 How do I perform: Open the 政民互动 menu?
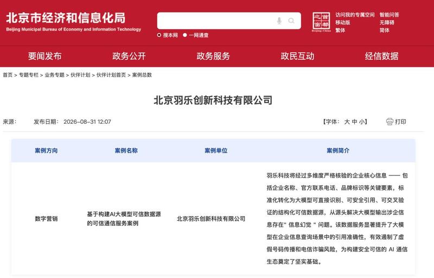[297, 56]
